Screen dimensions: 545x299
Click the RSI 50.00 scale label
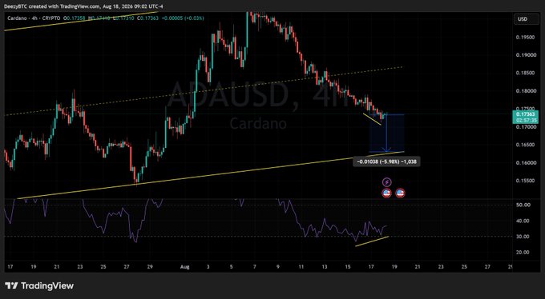[x=523, y=205]
